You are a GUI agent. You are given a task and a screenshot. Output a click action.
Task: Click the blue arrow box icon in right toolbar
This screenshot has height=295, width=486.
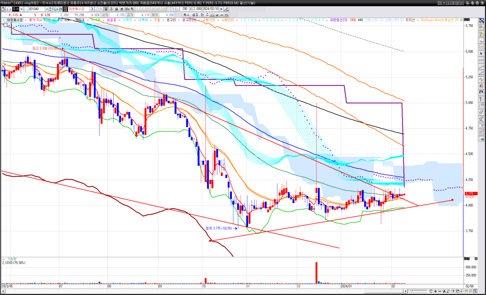(481, 92)
